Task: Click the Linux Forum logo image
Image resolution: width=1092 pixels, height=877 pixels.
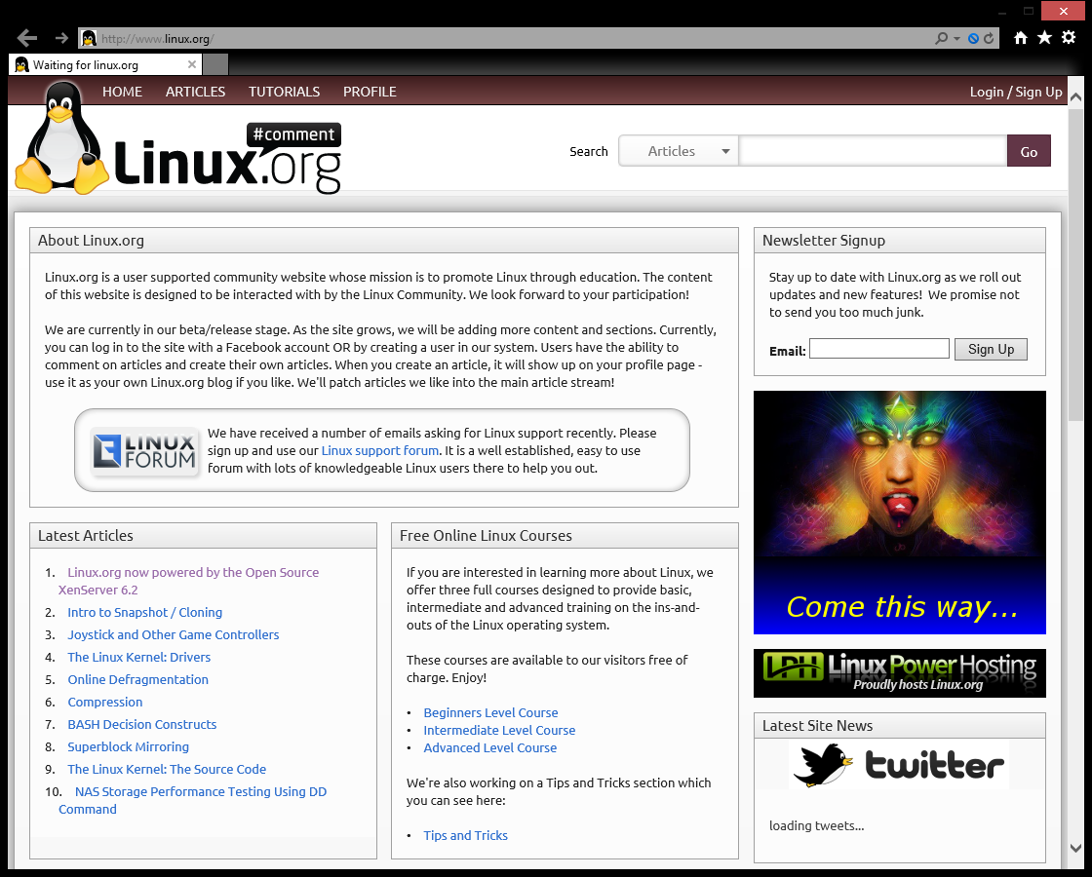Action: click(144, 451)
